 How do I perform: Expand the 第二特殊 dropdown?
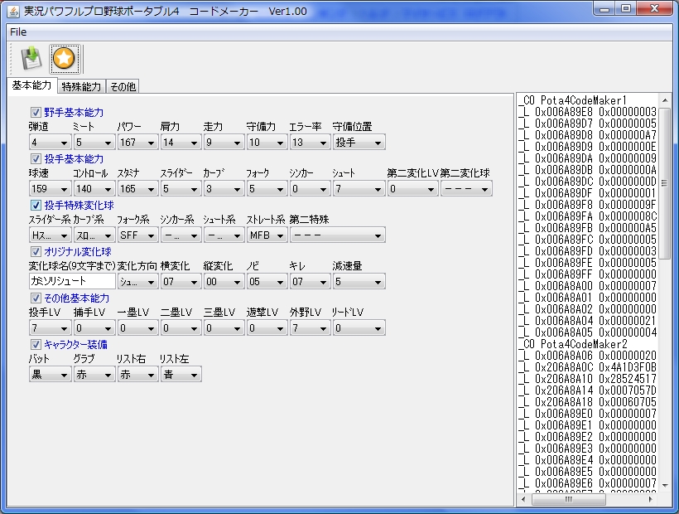pyautogui.click(x=337, y=235)
